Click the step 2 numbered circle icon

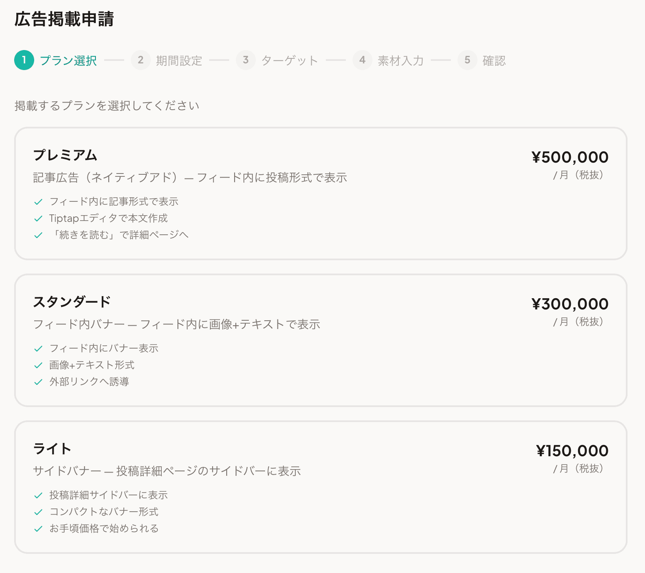pyautogui.click(x=140, y=60)
